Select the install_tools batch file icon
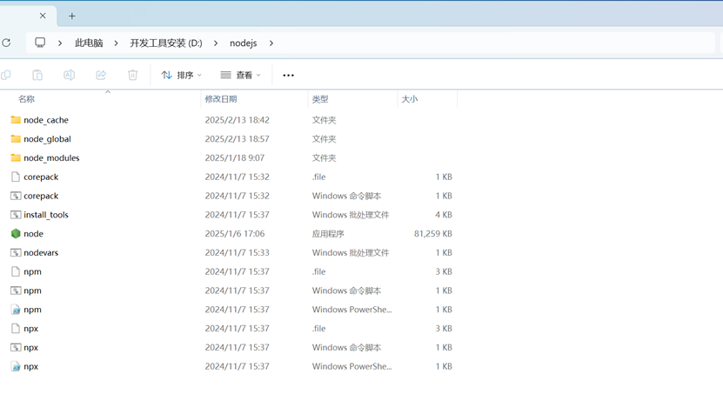Viewport: 723px width, 394px height. click(x=16, y=215)
